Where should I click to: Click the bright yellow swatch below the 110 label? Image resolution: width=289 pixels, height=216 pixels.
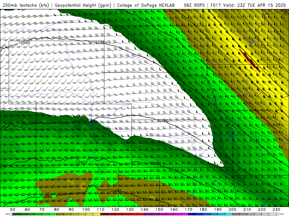click(x=97, y=214)
